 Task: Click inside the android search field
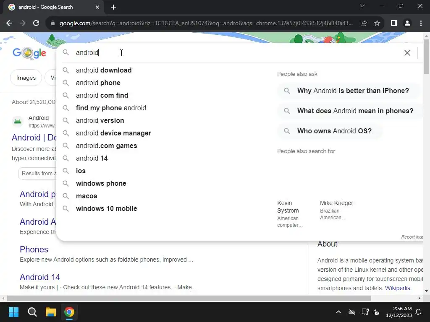click(x=236, y=52)
